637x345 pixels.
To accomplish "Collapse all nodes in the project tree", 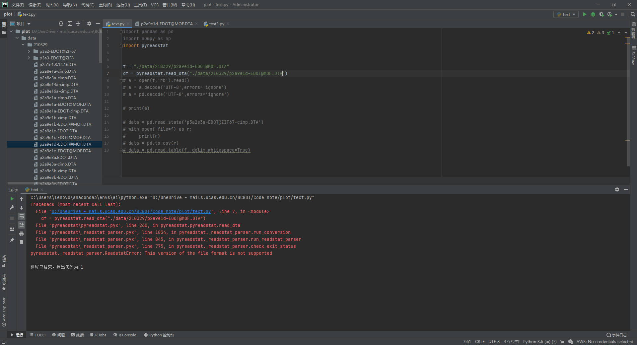I will 78,24.
